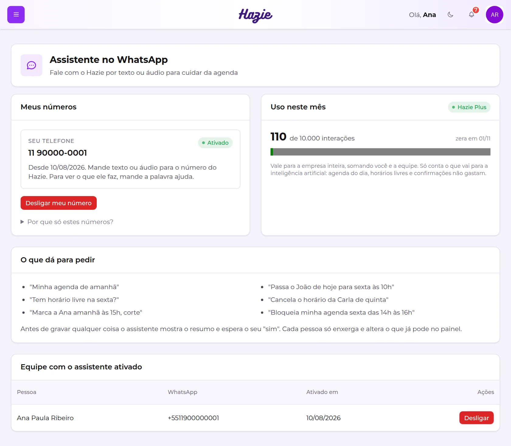Click the Hazie Plus badge
This screenshot has height=446, width=511.
click(x=469, y=107)
